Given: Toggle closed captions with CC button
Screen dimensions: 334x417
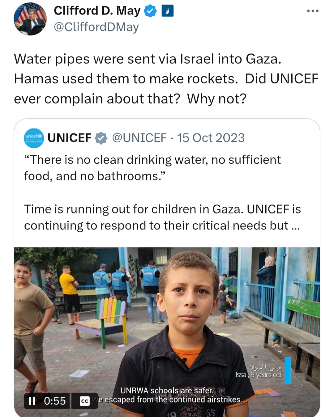Looking at the screenshot, I should pos(84,401).
